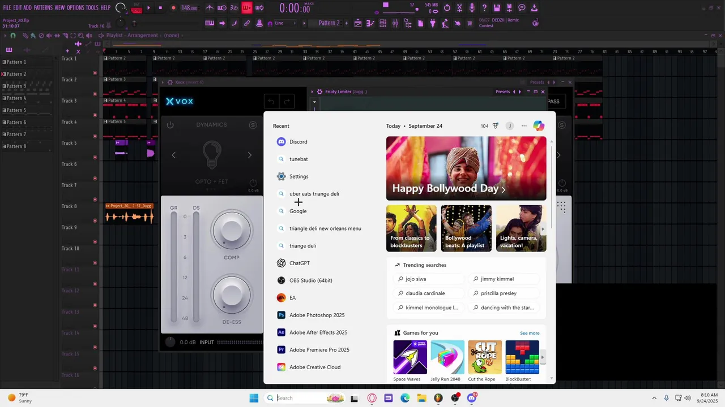Viewport: 725px width, 407px height.
Task: Open the PATTERNS menu
Action: [43, 8]
